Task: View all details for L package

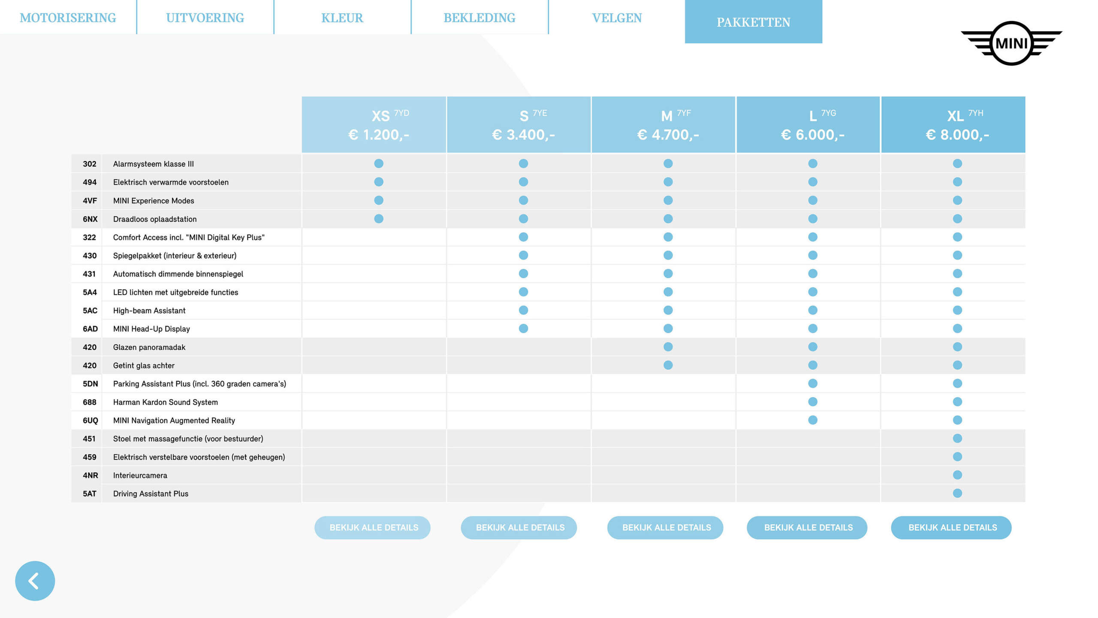Action: (x=807, y=527)
